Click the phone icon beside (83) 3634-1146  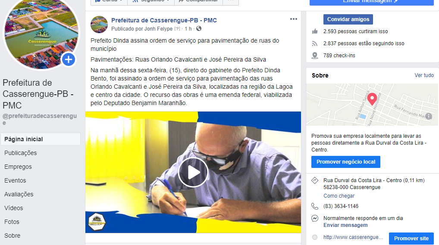tap(315, 206)
